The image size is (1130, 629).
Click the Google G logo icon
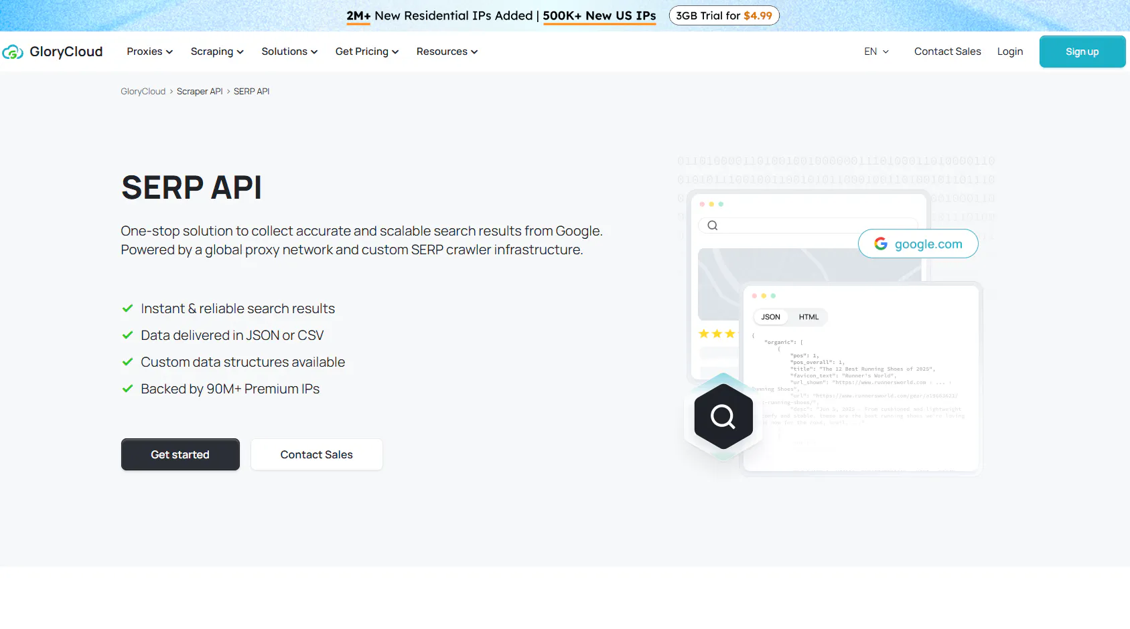coord(881,244)
